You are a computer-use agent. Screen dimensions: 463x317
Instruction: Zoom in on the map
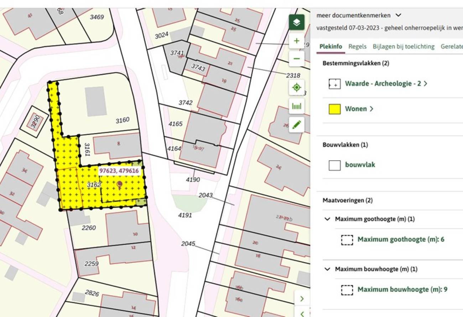(296, 41)
